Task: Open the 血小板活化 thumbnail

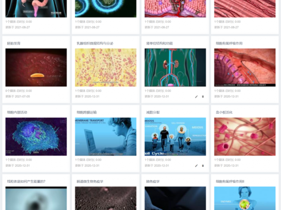Action: (245, 136)
